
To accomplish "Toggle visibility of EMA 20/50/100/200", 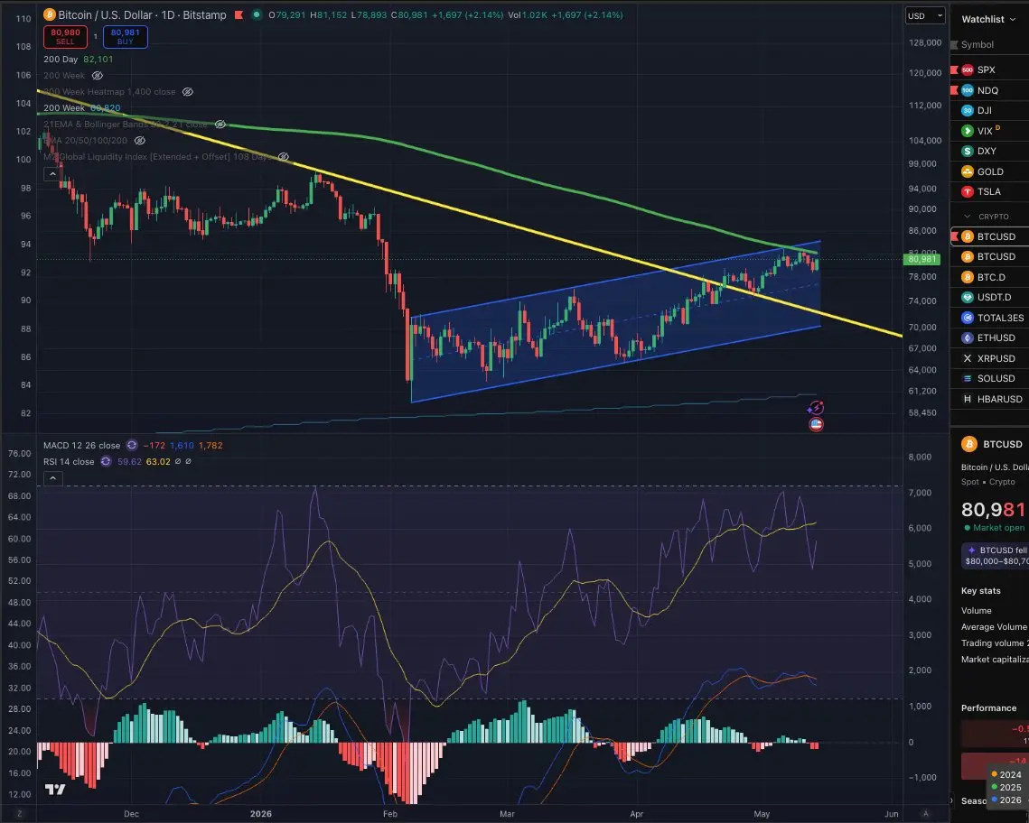I will click(139, 140).
